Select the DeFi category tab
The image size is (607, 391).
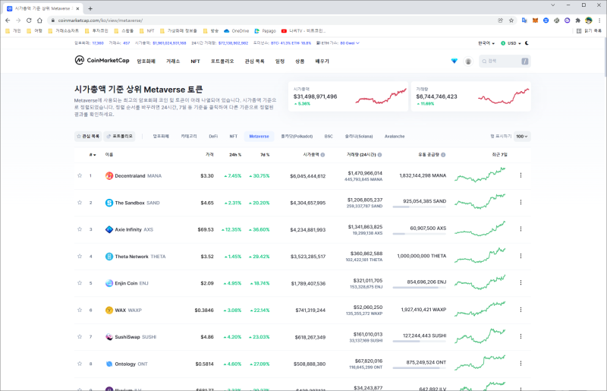click(x=213, y=137)
